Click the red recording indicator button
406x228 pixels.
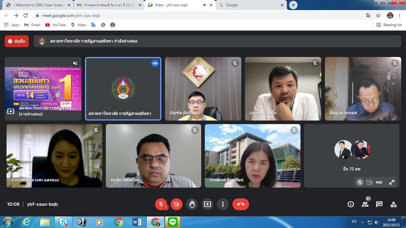click(17, 41)
